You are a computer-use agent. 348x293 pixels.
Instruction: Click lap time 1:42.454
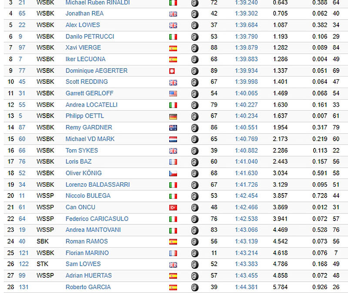pos(246,196)
